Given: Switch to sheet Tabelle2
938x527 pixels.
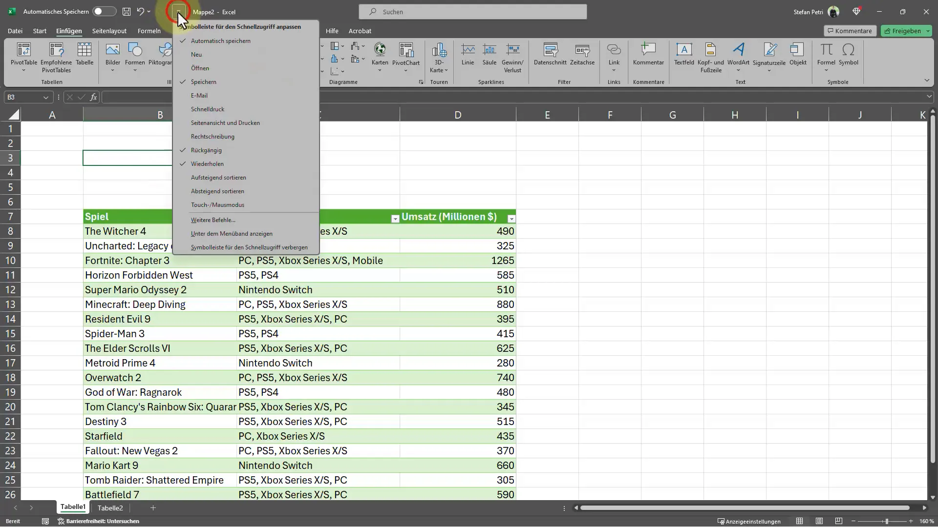Looking at the screenshot, I should pos(110,508).
